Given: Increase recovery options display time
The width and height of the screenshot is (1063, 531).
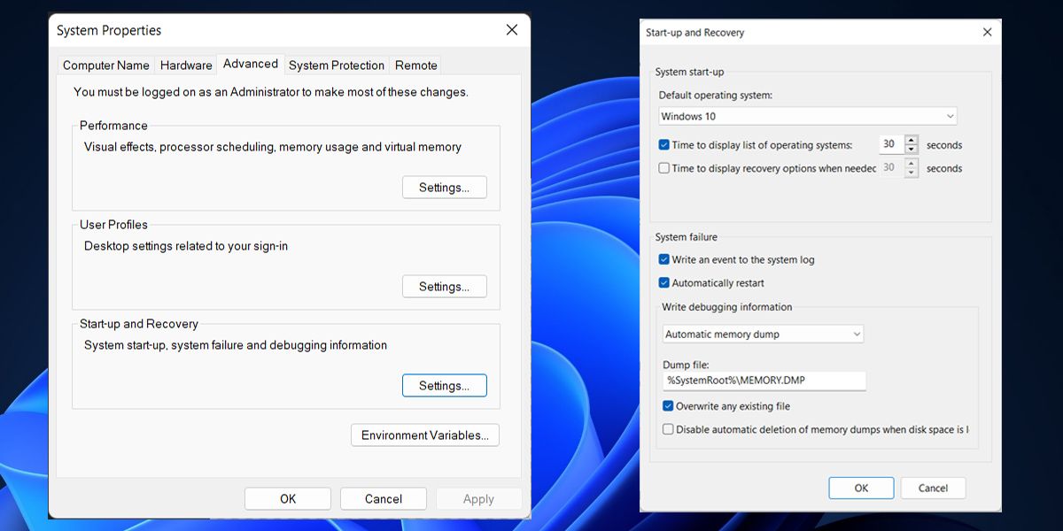Looking at the screenshot, I should (x=912, y=163).
